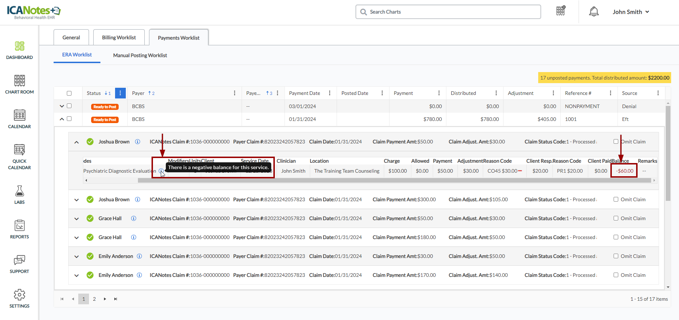Expand the Grace Hall $180.00 claim row
The image size is (679, 320).
(x=76, y=238)
